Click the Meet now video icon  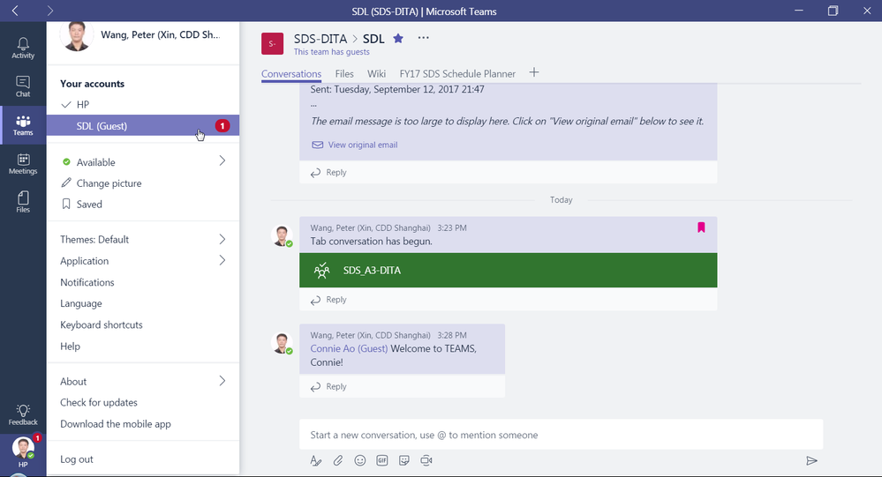click(426, 461)
